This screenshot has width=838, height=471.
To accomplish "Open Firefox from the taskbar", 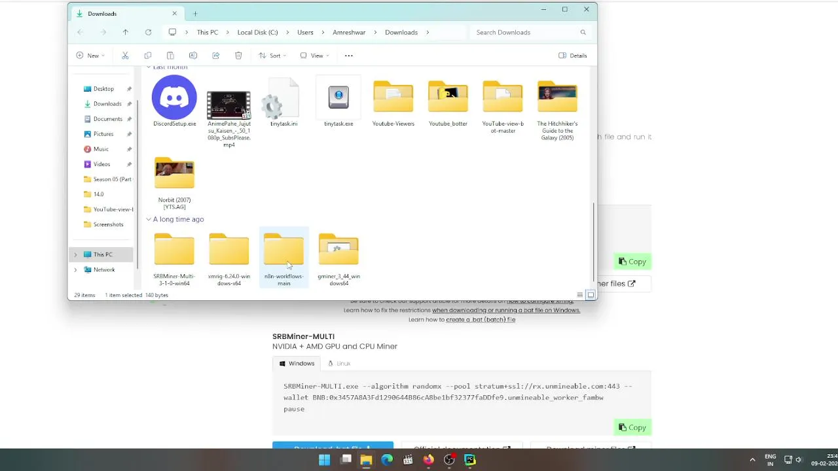I will point(428,460).
